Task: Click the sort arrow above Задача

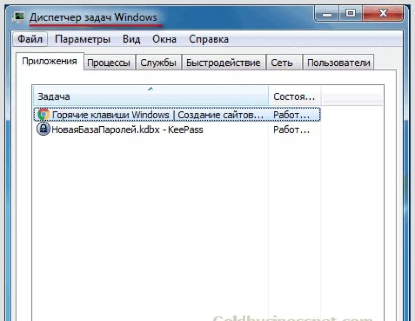Action: (x=151, y=88)
